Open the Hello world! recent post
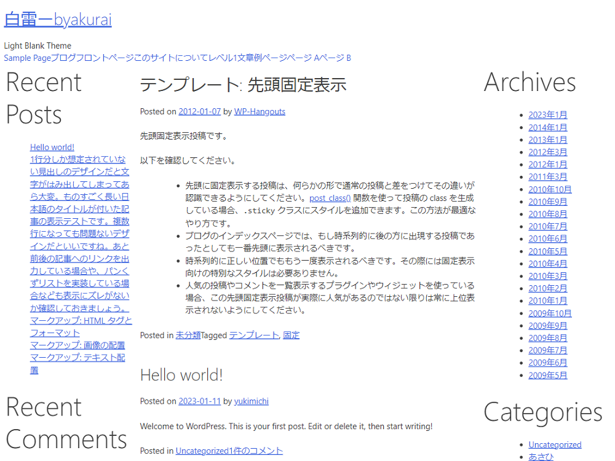Image resolution: width=615 pixels, height=461 pixels. [x=52, y=147]
